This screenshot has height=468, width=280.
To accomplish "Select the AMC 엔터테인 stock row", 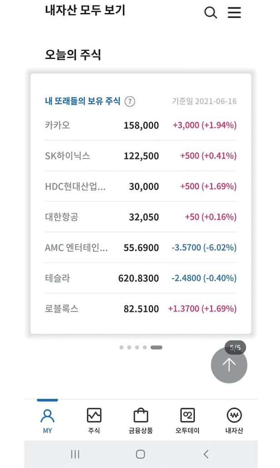I will (140, 248).
